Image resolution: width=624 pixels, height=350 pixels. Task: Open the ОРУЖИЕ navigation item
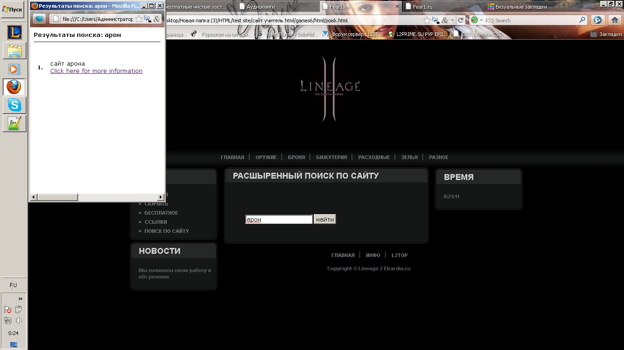[266, 157]
